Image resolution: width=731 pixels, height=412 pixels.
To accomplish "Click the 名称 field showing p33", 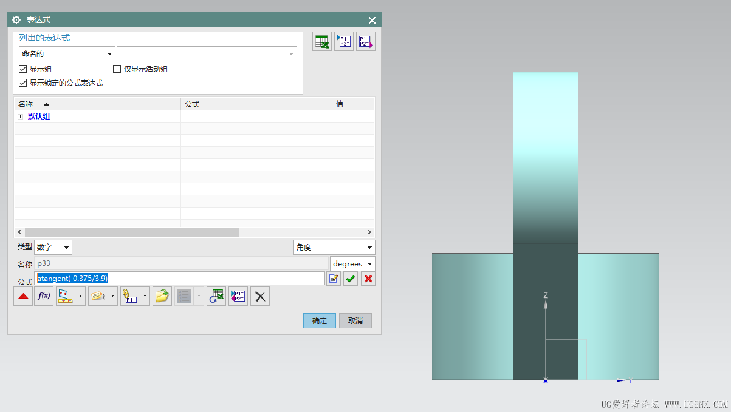I will (x=180, y=263).
